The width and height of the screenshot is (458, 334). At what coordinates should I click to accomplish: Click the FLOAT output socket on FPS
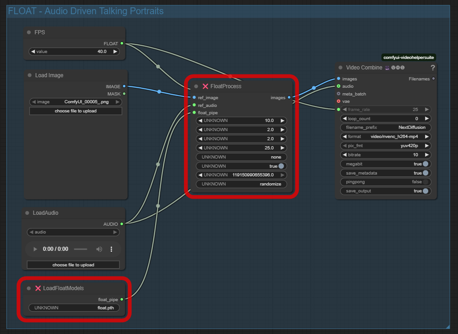coord(122,43)
